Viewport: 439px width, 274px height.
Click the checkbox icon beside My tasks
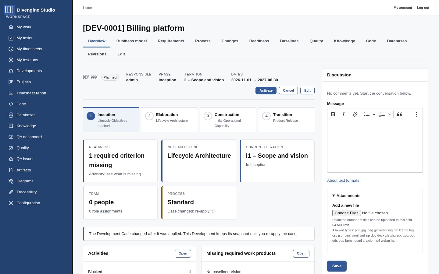point(11,38)
